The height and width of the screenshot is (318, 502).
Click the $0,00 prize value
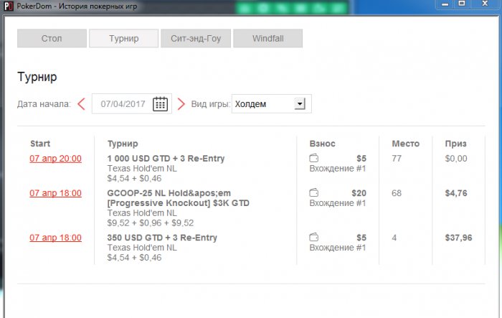[x=456, y=159]
